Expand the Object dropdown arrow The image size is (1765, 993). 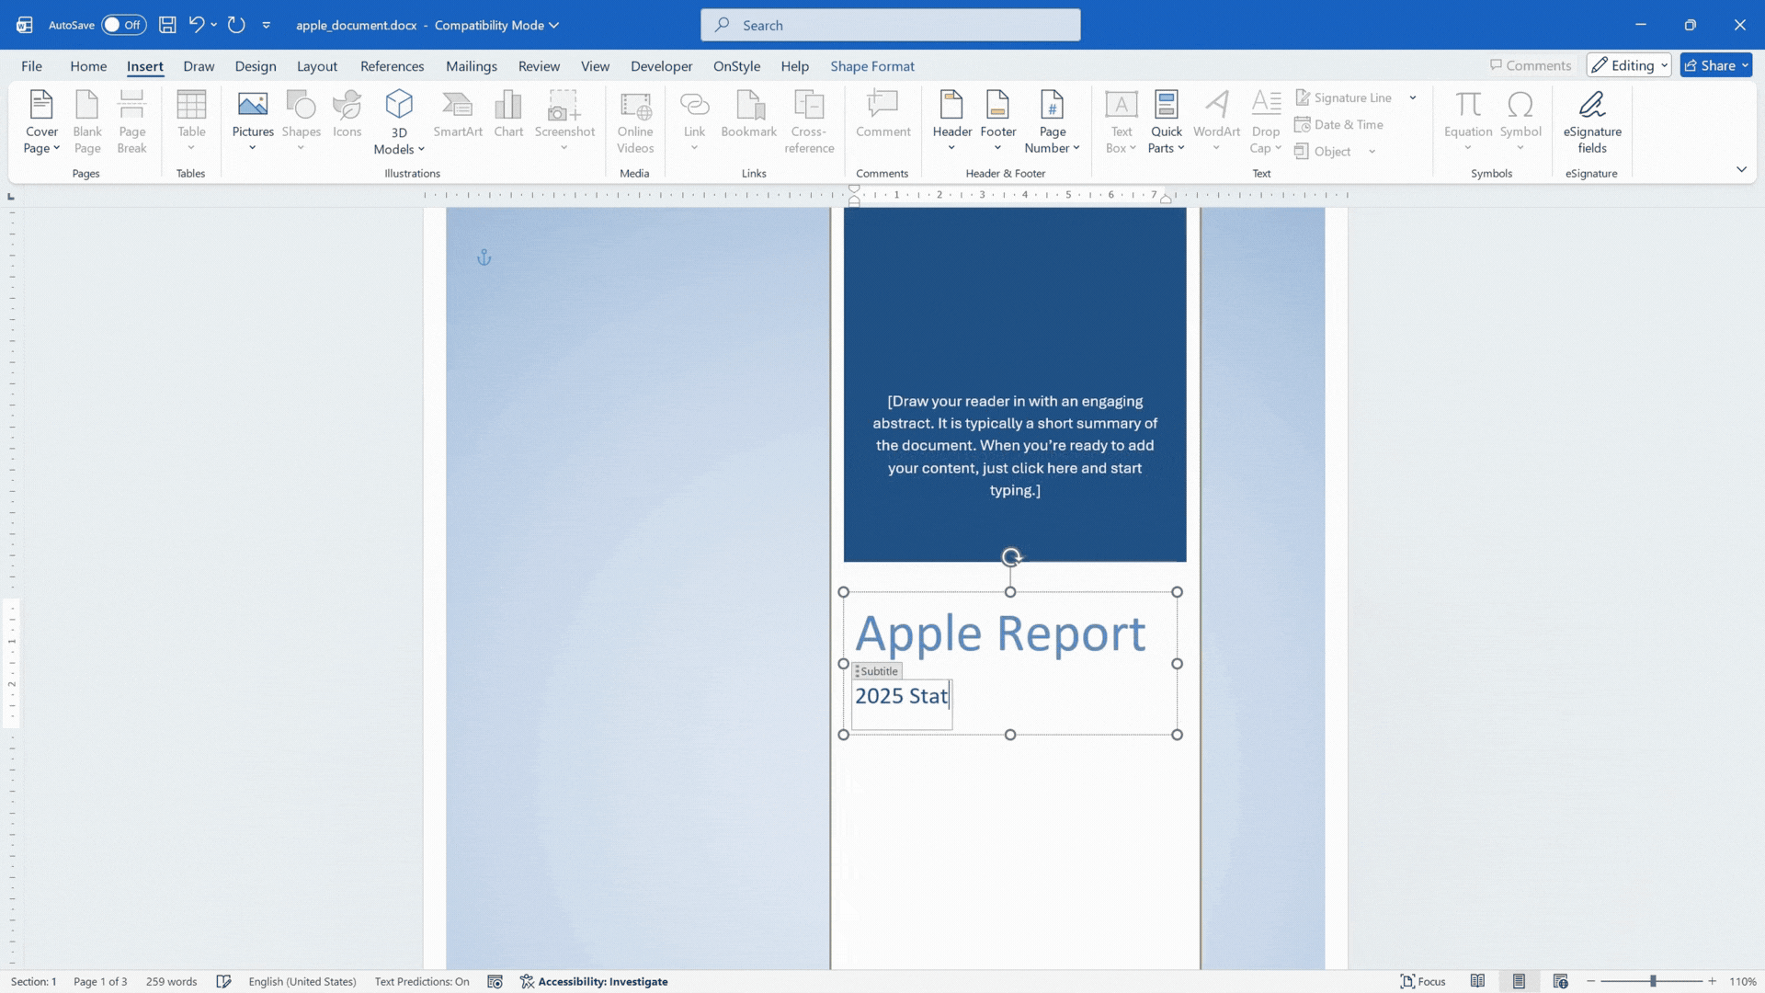tap(1372, 152)
